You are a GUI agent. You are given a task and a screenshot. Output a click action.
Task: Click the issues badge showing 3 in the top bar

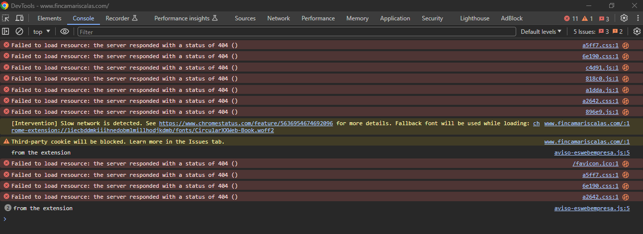pyautogui.click(x=604, y=18)
